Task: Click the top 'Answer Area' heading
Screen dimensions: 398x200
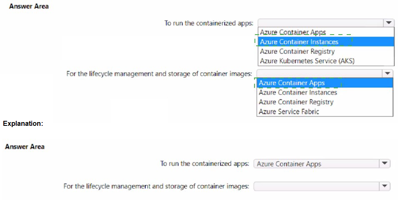Action: [29, 6]
